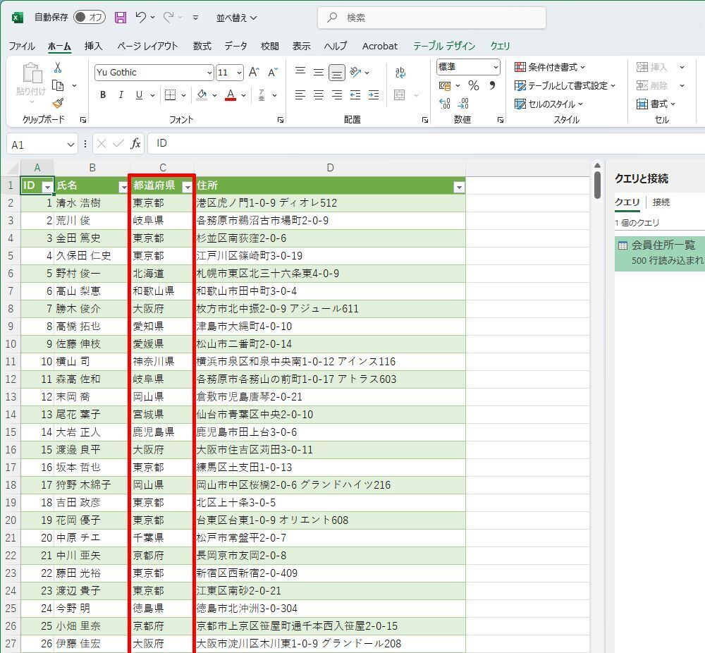Click the Cut scissors icon

(58, 68)
